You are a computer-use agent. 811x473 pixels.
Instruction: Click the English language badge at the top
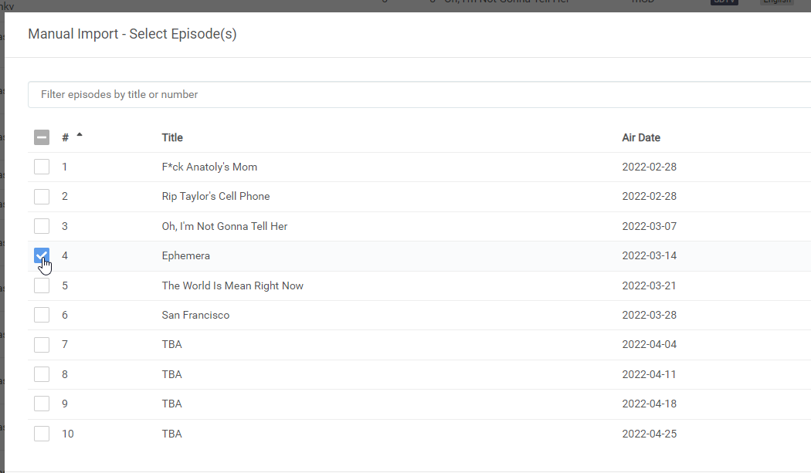pyautogui.click(x=776, y=2)
